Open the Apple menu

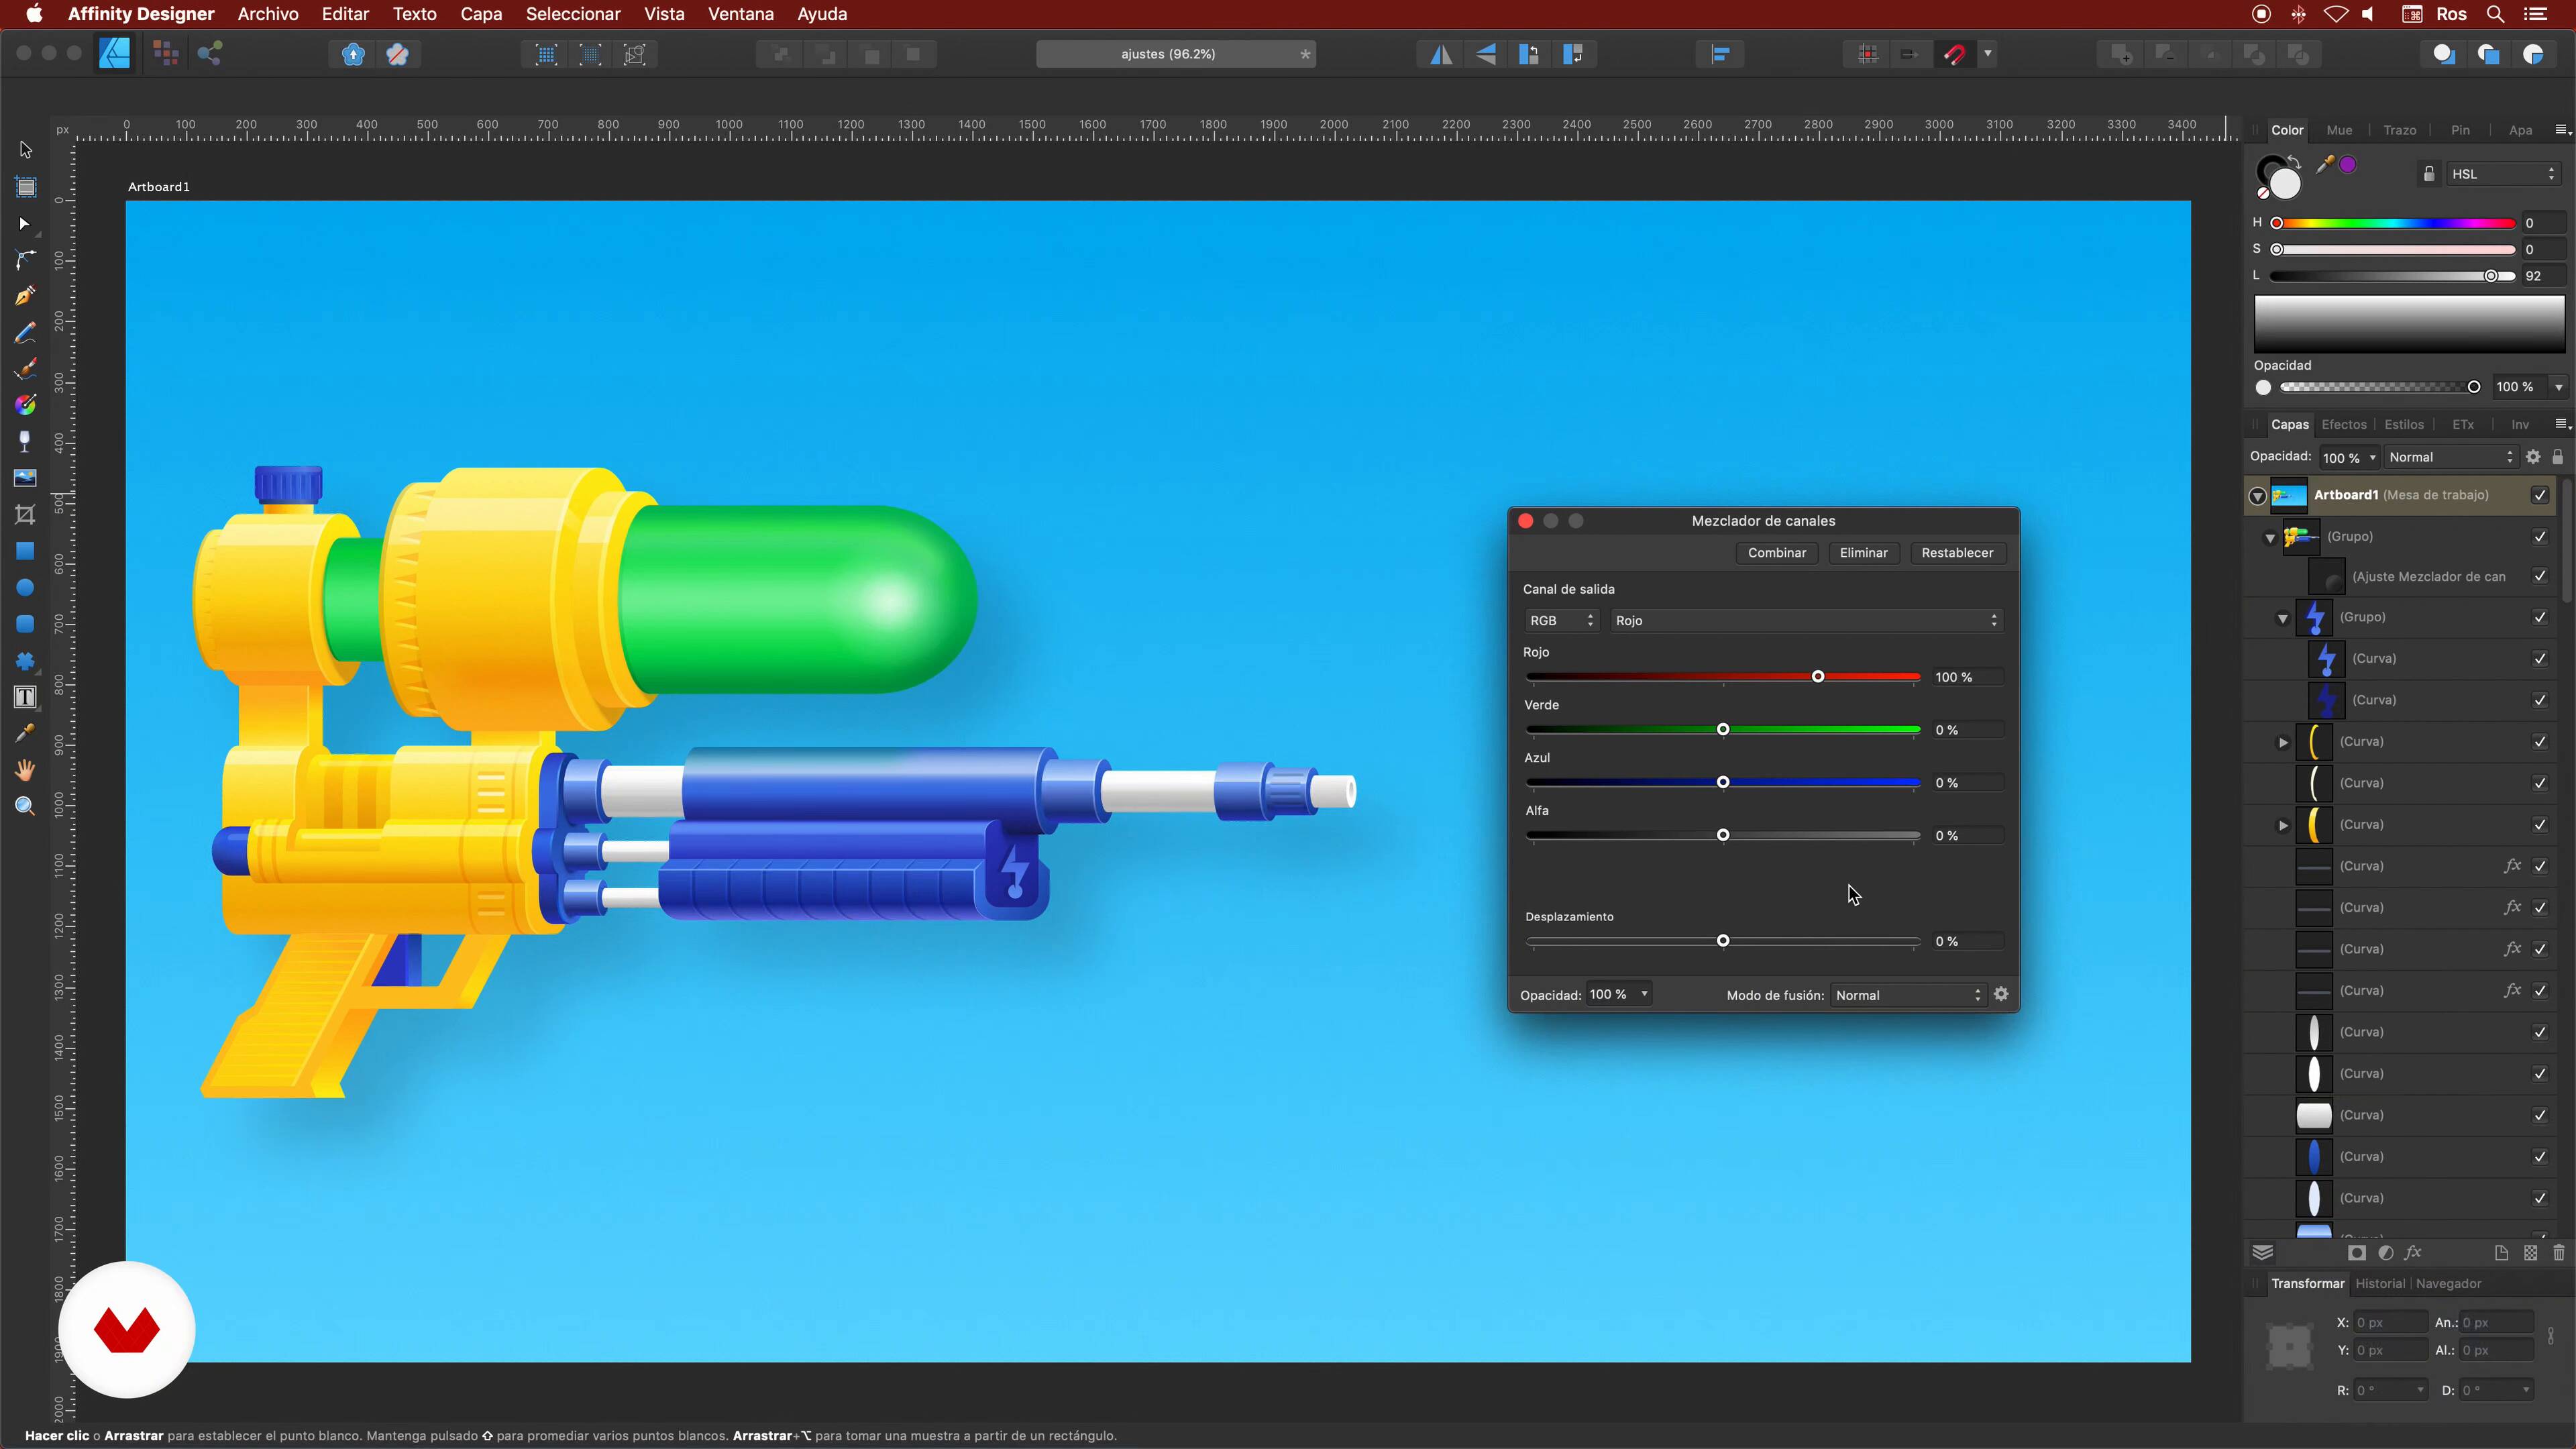[34, 14]
